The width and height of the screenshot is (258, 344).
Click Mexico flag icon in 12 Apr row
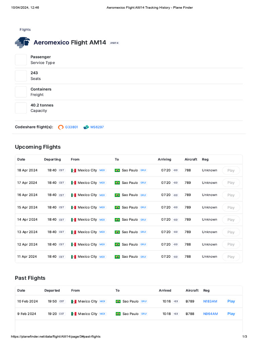pos(74,245)
